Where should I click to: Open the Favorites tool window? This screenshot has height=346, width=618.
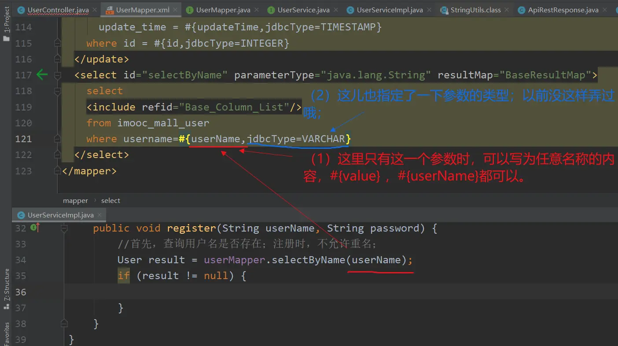(x=6, y=334)
